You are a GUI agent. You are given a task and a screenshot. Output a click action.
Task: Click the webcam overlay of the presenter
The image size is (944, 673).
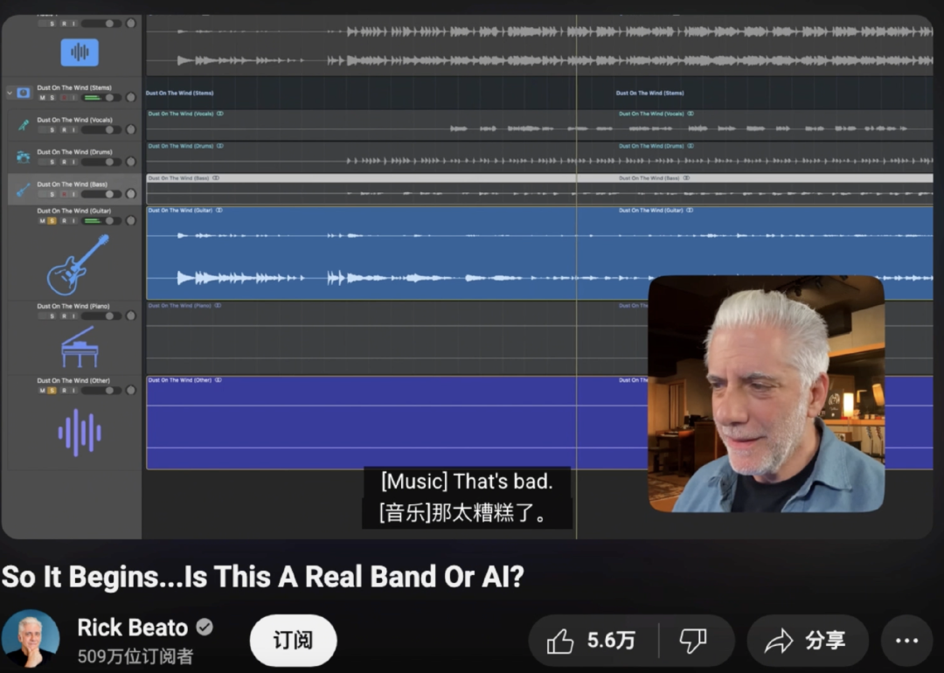click(x=767, y=393)
